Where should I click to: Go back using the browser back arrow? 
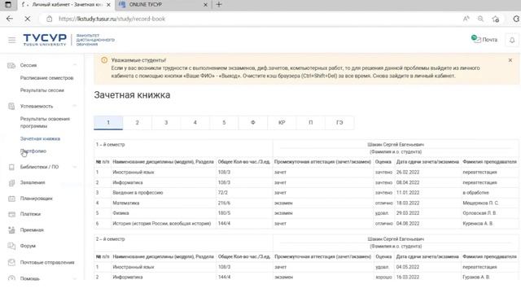(9, 19)
